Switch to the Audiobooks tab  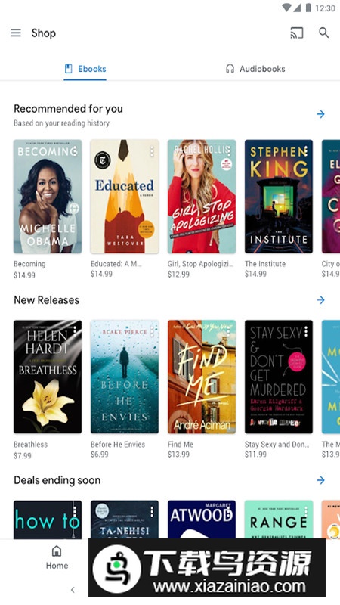(255, 69)
